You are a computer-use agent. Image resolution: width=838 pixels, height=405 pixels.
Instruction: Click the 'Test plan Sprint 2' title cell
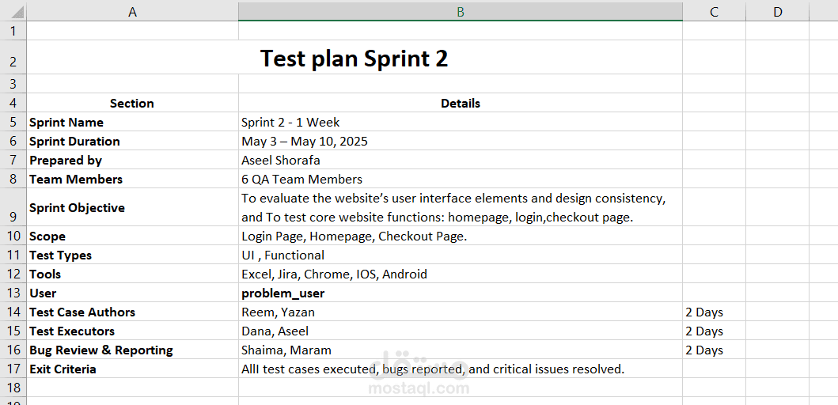pos(355,57)
